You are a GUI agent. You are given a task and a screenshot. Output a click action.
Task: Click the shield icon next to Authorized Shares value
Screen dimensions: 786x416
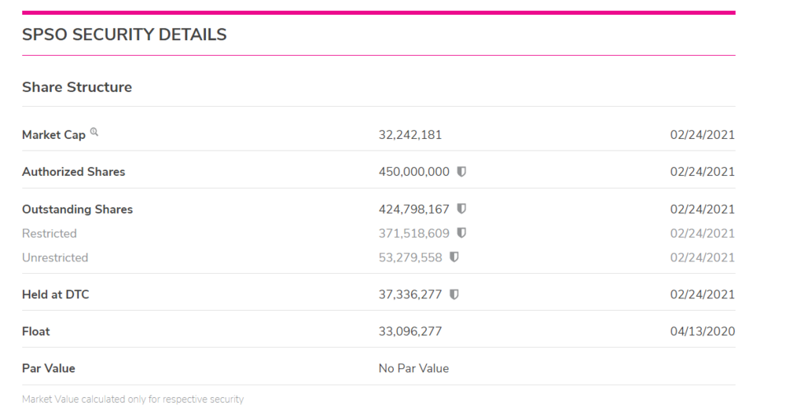tap(461, 172)
